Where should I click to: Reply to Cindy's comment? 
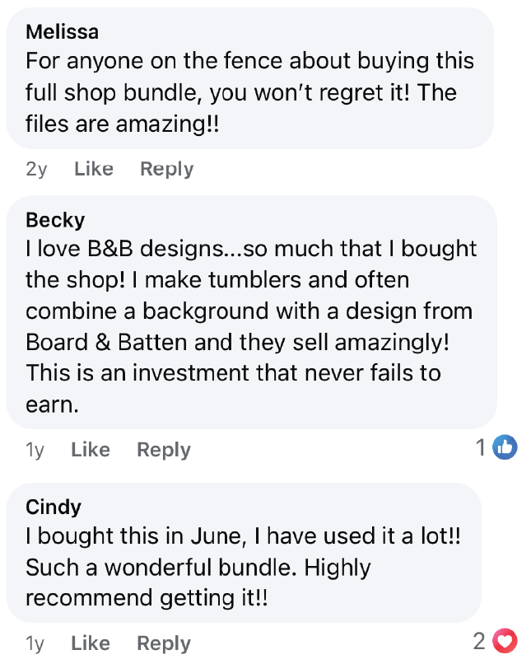point(163,643)
